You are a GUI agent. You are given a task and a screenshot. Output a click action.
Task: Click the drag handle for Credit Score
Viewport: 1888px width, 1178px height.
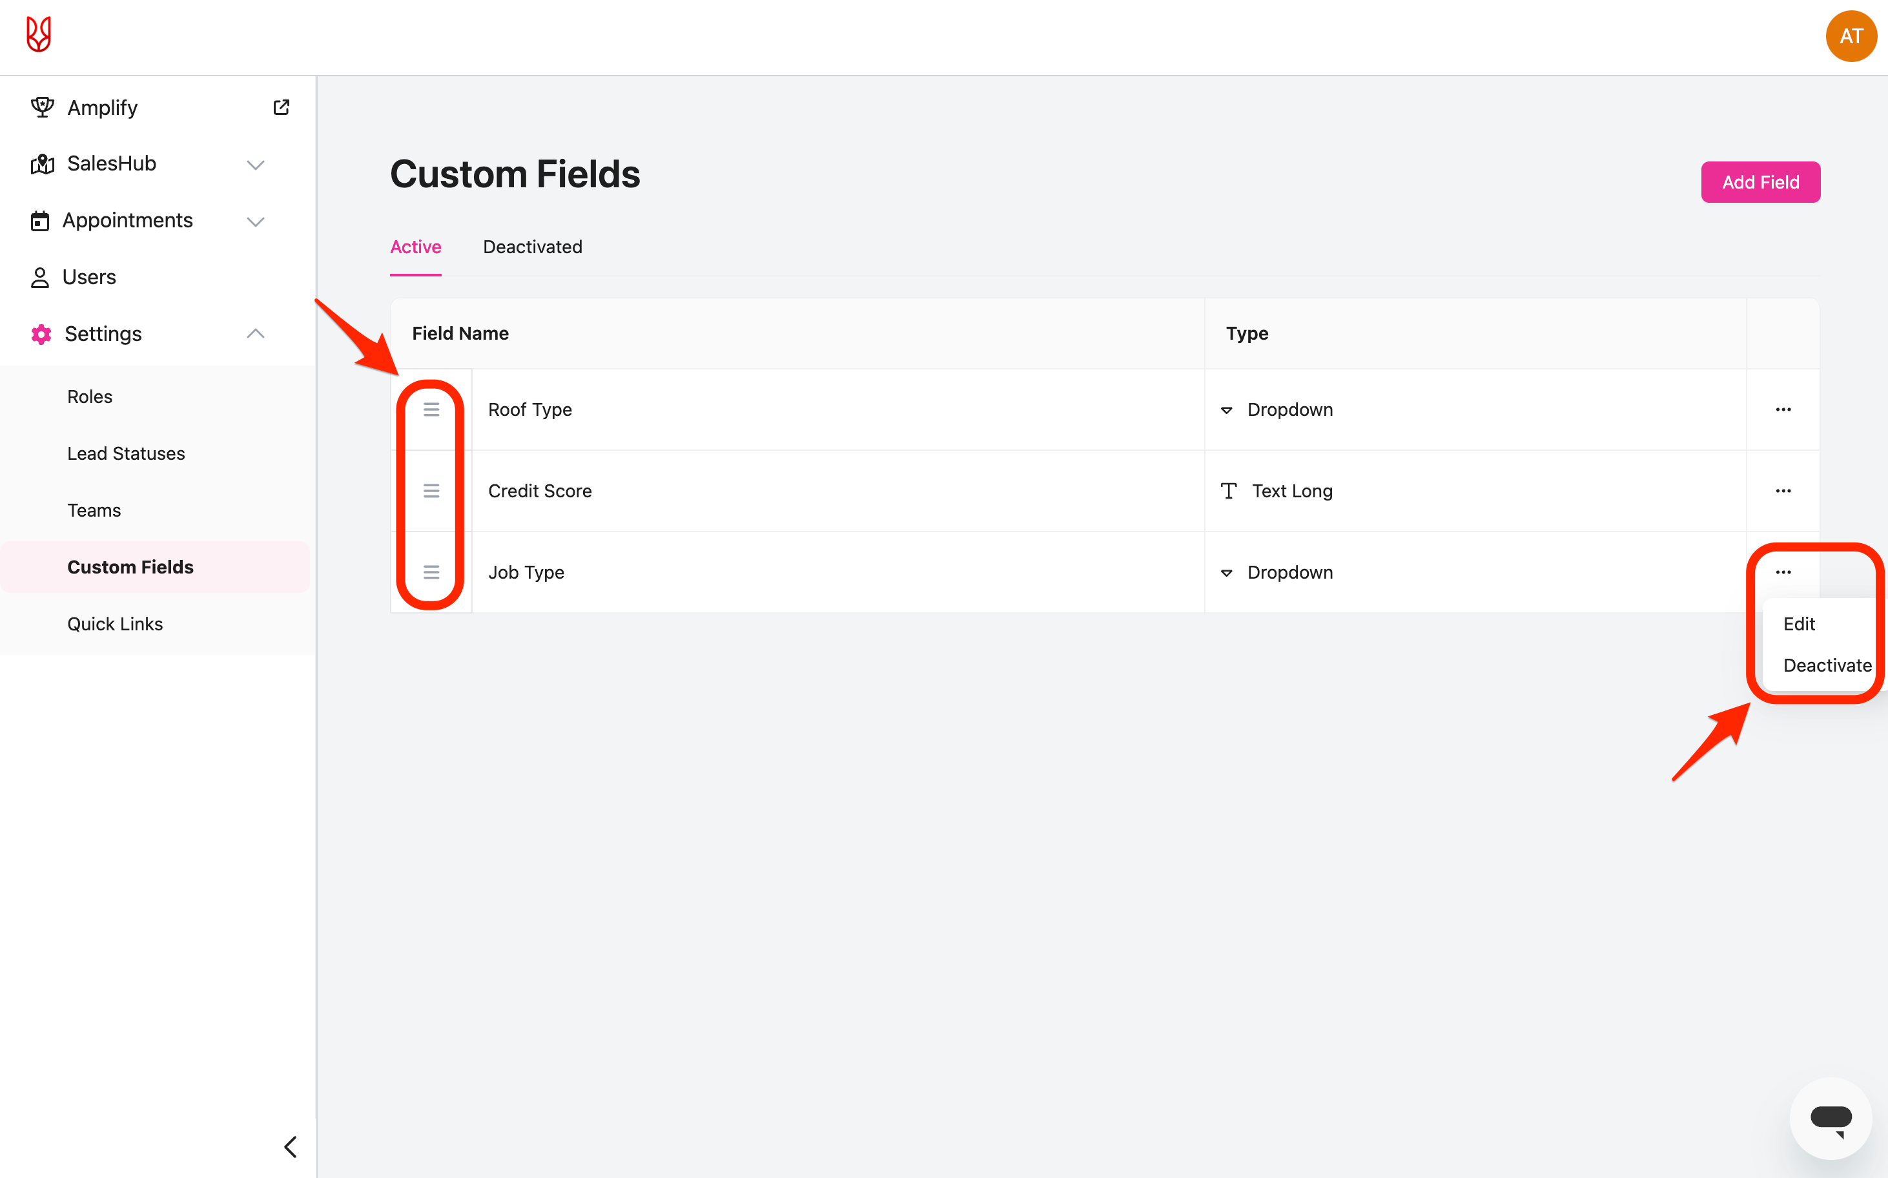pos(431,491)
